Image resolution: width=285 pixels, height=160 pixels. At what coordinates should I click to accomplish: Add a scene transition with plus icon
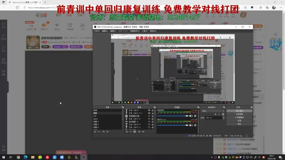216,114
